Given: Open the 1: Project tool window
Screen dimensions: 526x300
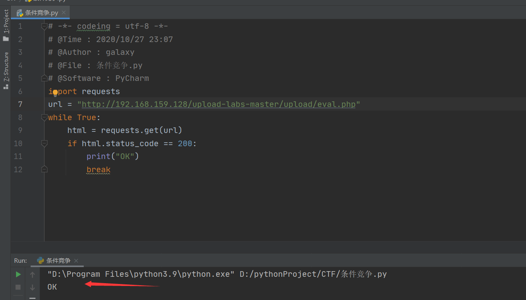Looking at the screenshot, I should pyautogui.click(x=6, y=25).
